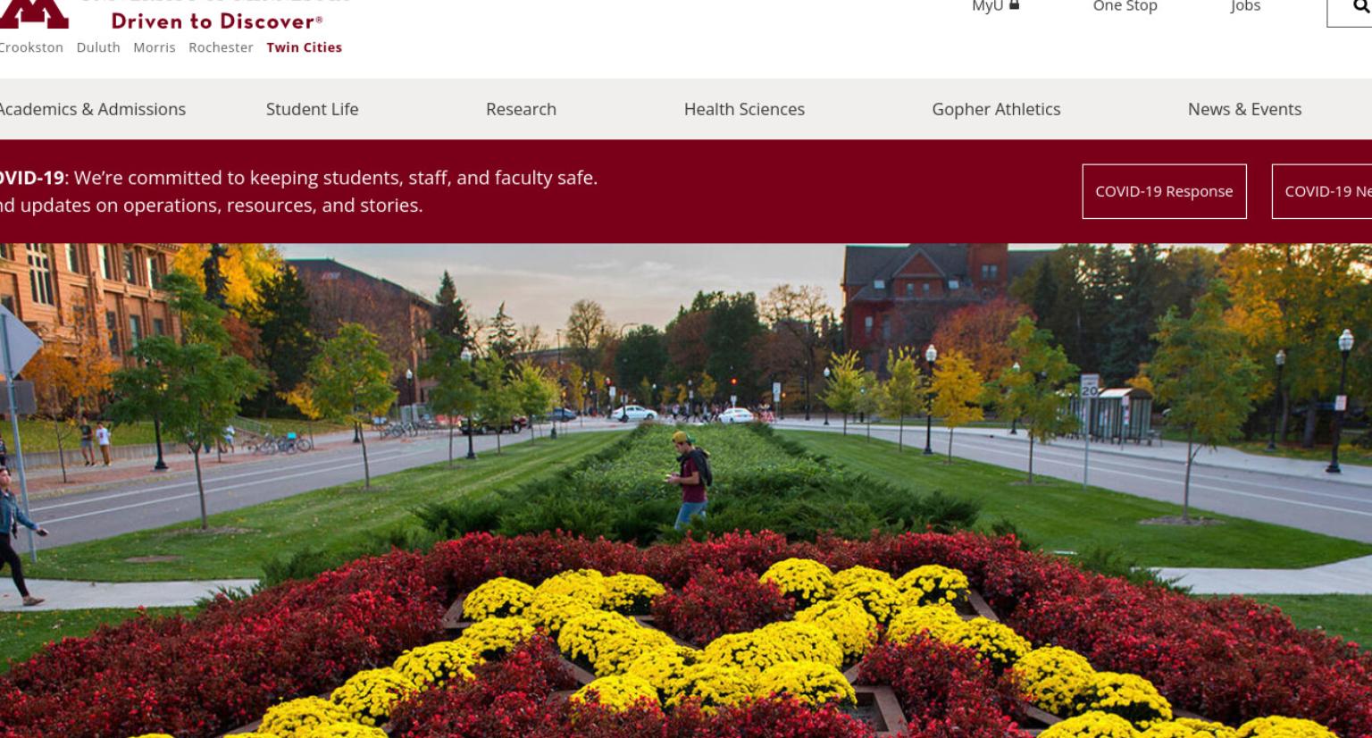Viewport: 1372px width, 738px height.
Task: Open Health Sciences navigation item
Action: click(x=744, y=109)
